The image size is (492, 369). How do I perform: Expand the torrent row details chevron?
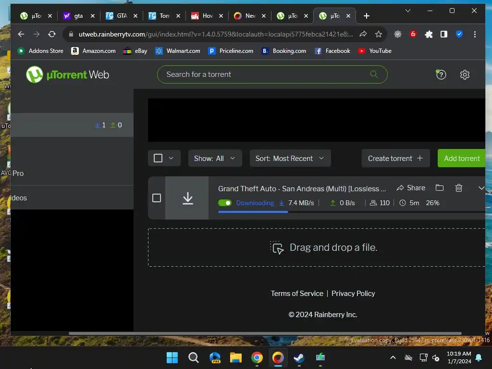pyautogui.click(x=481, y=188)
